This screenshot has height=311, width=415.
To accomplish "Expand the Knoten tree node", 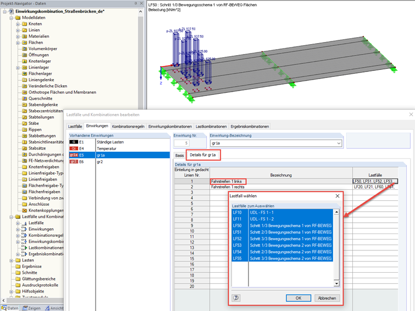I will point(17,24).
